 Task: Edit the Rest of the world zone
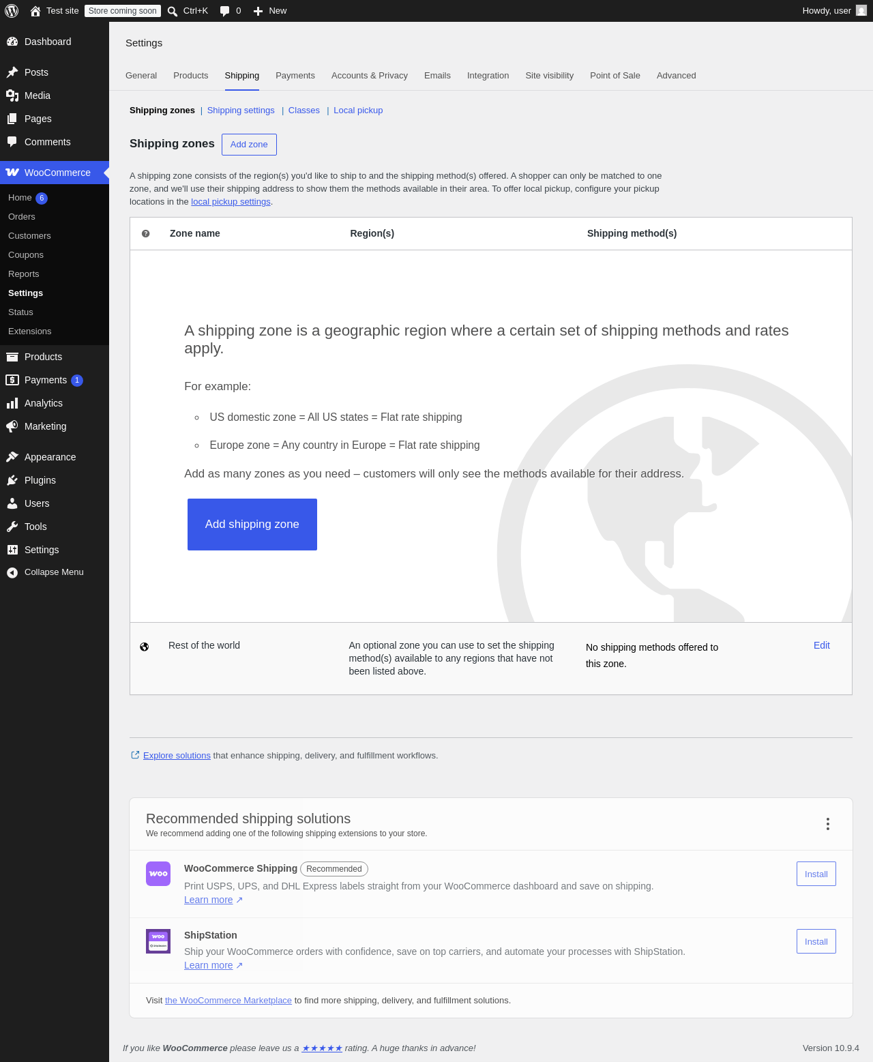(x=822, y=645)
